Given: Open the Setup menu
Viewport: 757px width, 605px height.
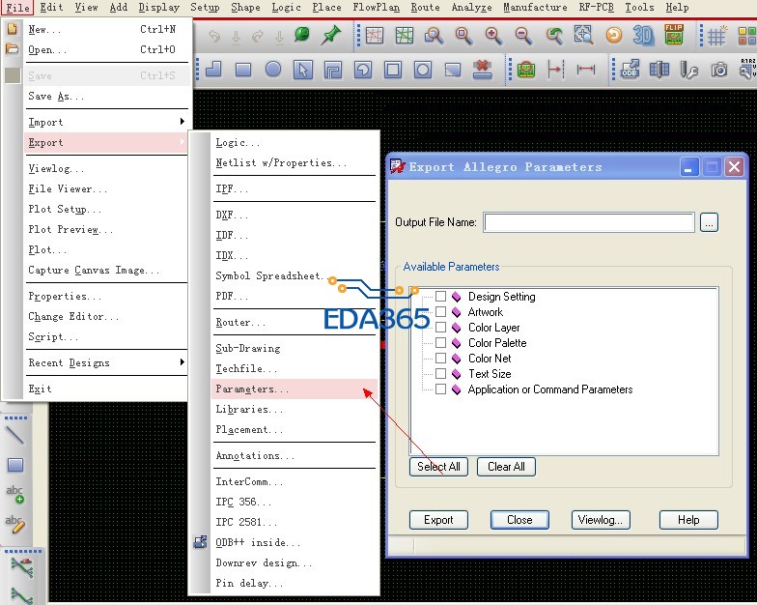Looking at the screenshot, I should 205,8.
